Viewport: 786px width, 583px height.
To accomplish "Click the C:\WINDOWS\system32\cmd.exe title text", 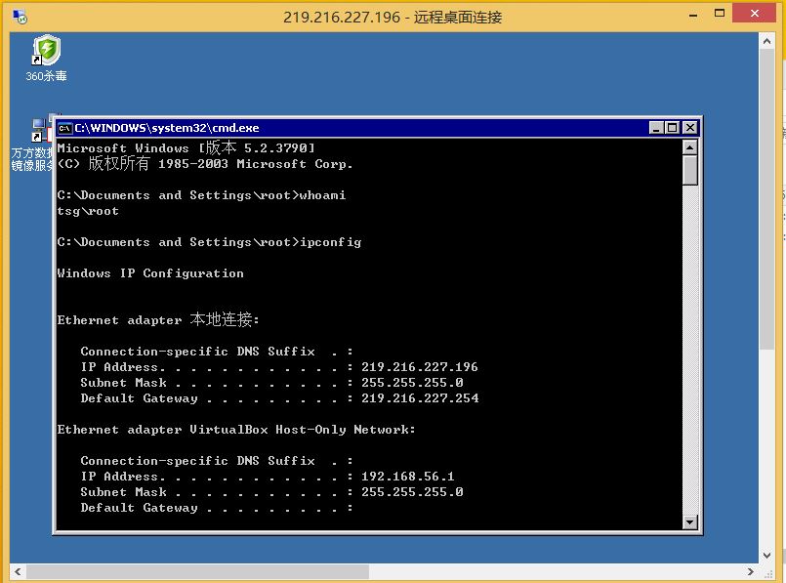I will point(167,128).
